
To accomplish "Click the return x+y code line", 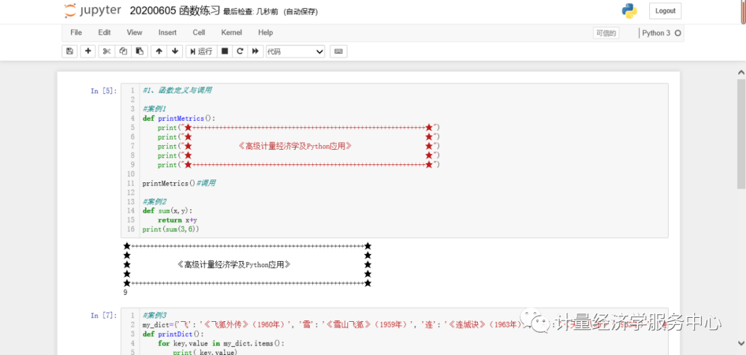I will click(x=178, y=220).
